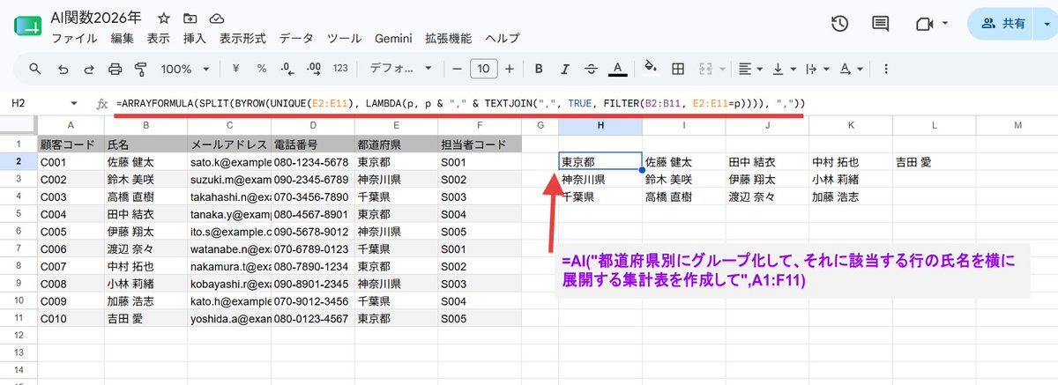
Task: Select cell 加藤 浩志 in column K
Action: pos(851,197)
